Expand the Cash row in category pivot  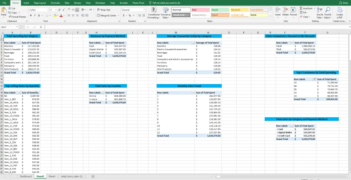[277, 129]
